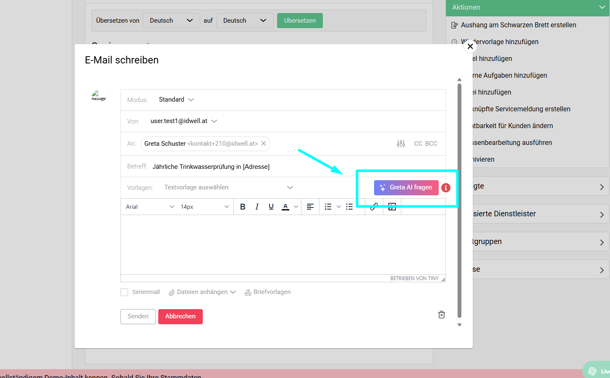
Task: Open recipient settings sliders icon
Action: point(401,144)
